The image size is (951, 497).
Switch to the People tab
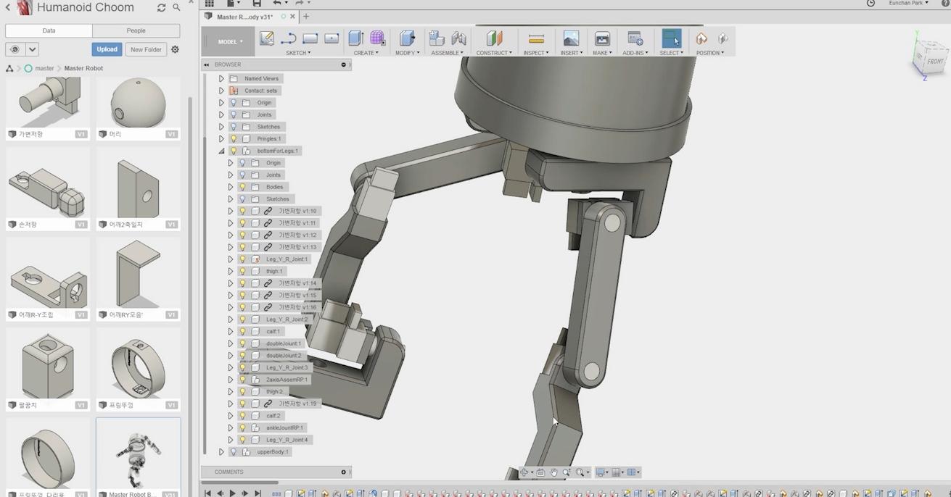pos(136,30)
